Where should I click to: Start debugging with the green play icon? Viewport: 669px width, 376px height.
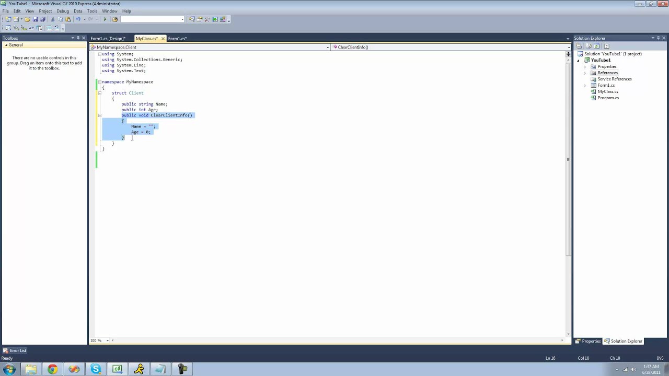coord(105,19)
